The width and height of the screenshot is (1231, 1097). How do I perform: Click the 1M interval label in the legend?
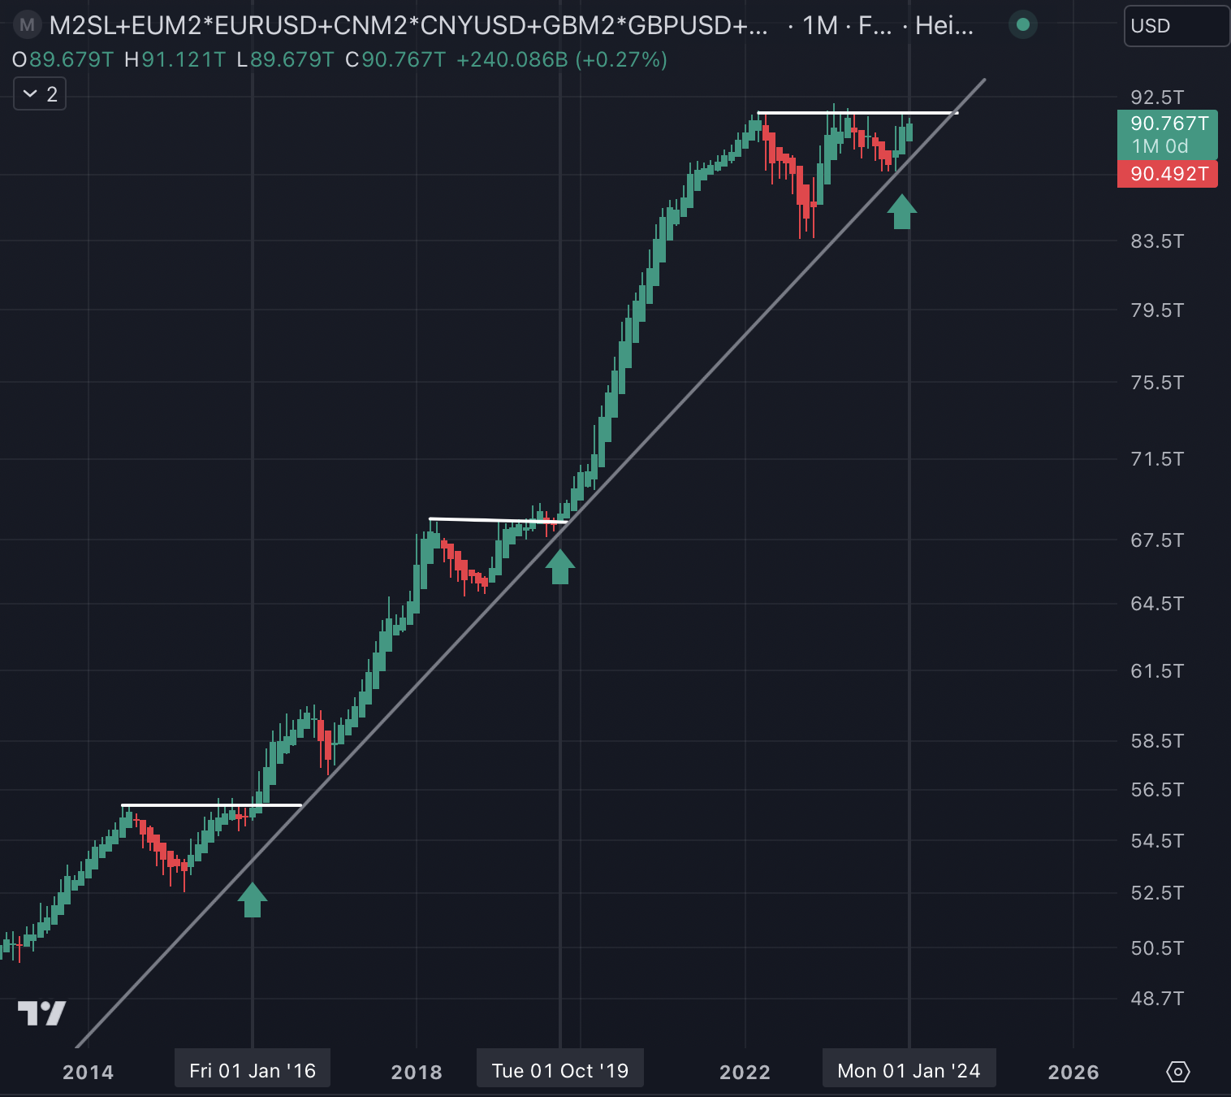tap(819, 26)
